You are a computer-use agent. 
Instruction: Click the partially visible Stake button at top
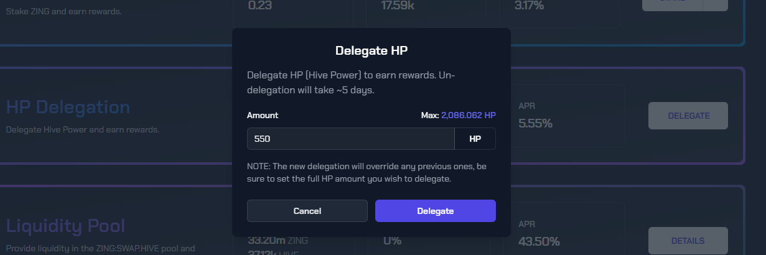[673, 3]
